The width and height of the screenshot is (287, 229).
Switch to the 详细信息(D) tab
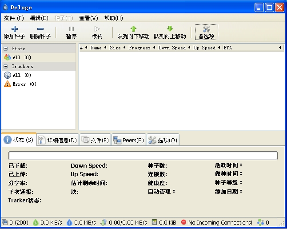[58, 140]
